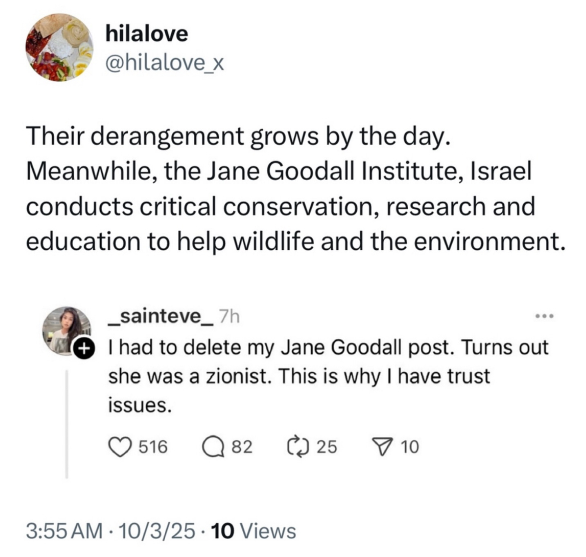Viewport: 586px width, 557px height.
Task: Follow _sainteve_ with the plus badge
Action: coord(84,349)
